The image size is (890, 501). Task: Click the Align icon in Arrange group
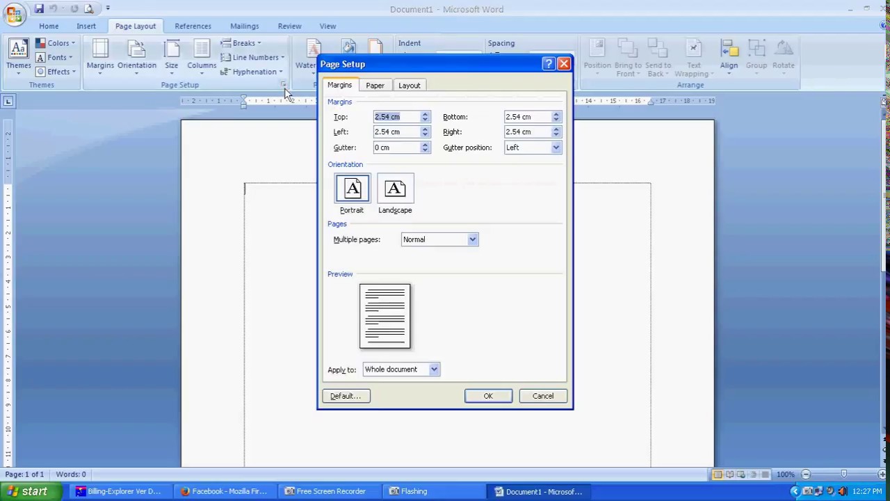(729, 57)
